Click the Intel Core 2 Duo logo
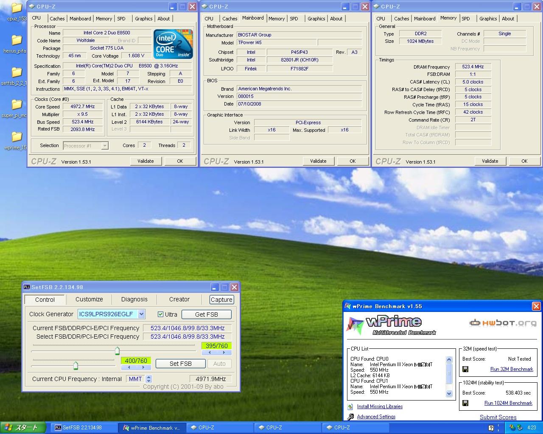 pyautogui.click(x=173, y=44)
